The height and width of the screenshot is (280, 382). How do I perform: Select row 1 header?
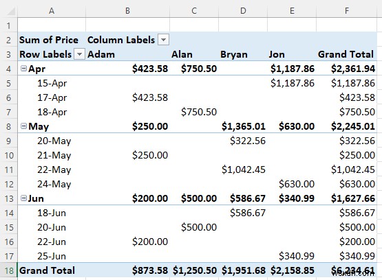[9, 25]
